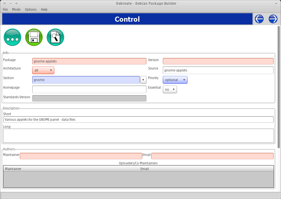Click the Standards-Version label
281x199 pixels.
(x=17, y=97)
